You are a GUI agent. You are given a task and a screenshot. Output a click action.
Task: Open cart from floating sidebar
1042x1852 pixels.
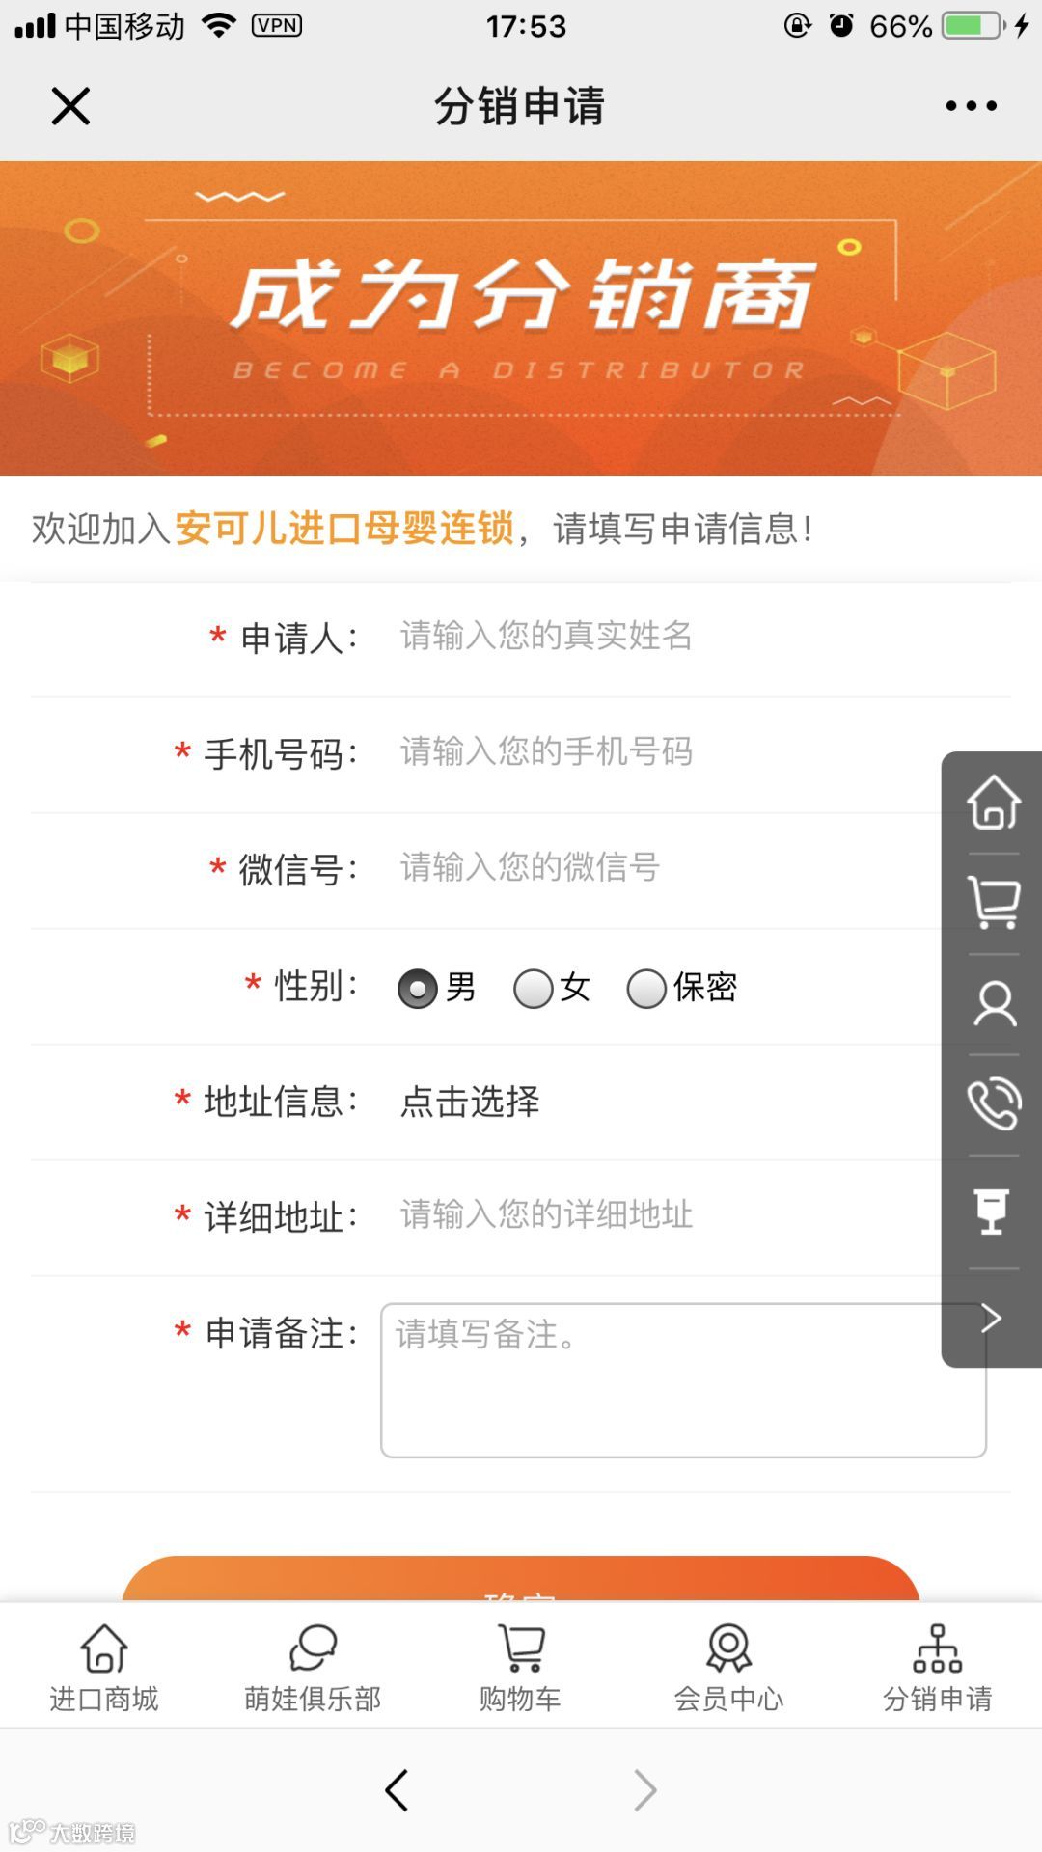(x=994, y=903)
